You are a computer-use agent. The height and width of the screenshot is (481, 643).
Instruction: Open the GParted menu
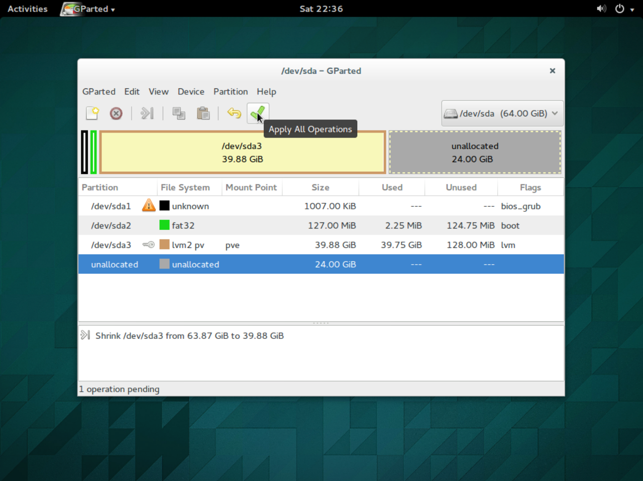coord(99,91)
